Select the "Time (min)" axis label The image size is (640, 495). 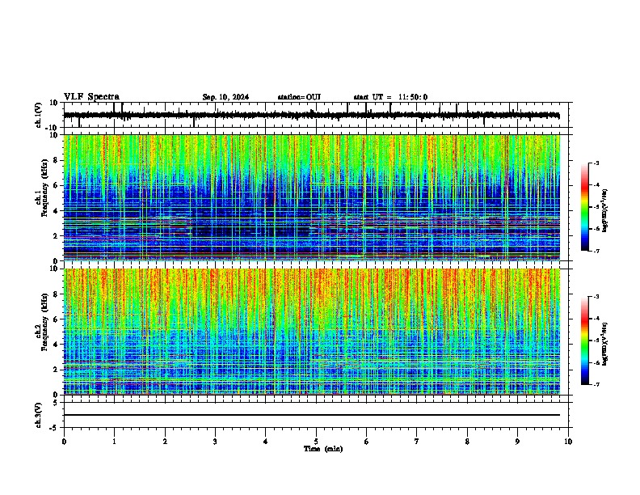[323, 449]
